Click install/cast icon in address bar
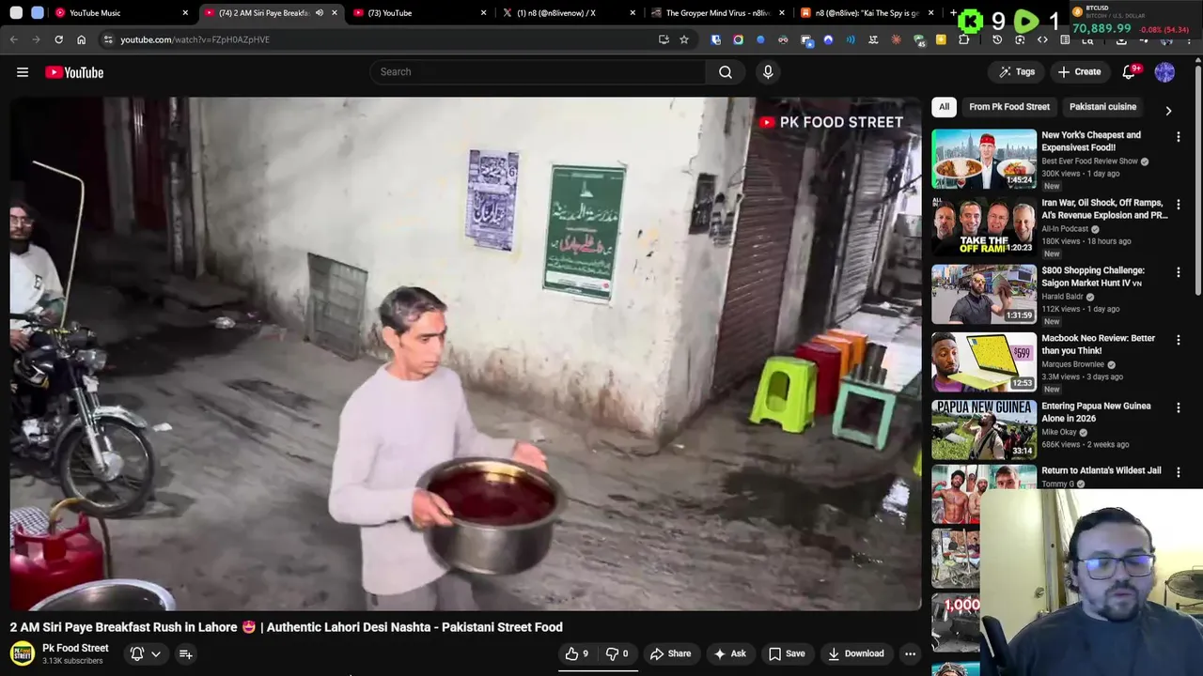 [664, 39]
